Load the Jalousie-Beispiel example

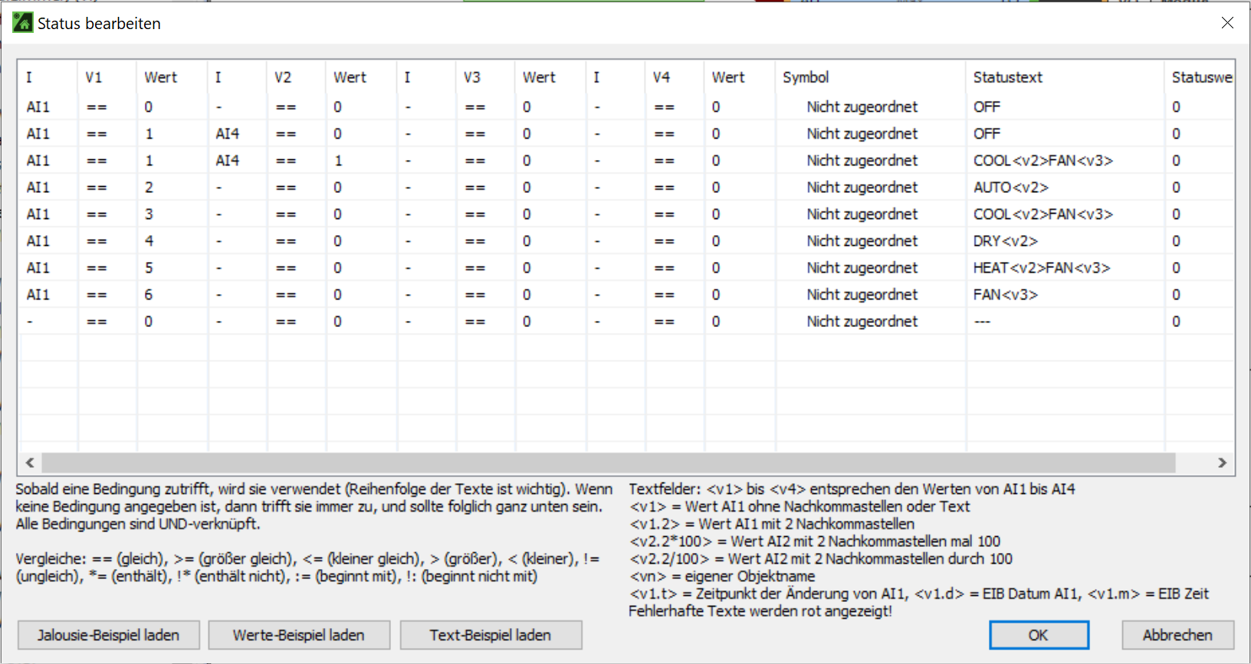pyautogui.click(x=109, y=635)
